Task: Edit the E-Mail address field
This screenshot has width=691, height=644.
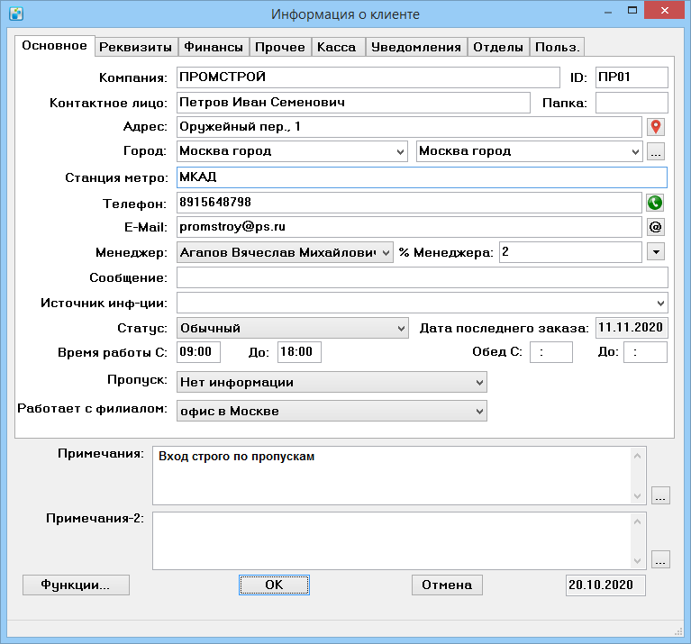Action: point(409,227)
